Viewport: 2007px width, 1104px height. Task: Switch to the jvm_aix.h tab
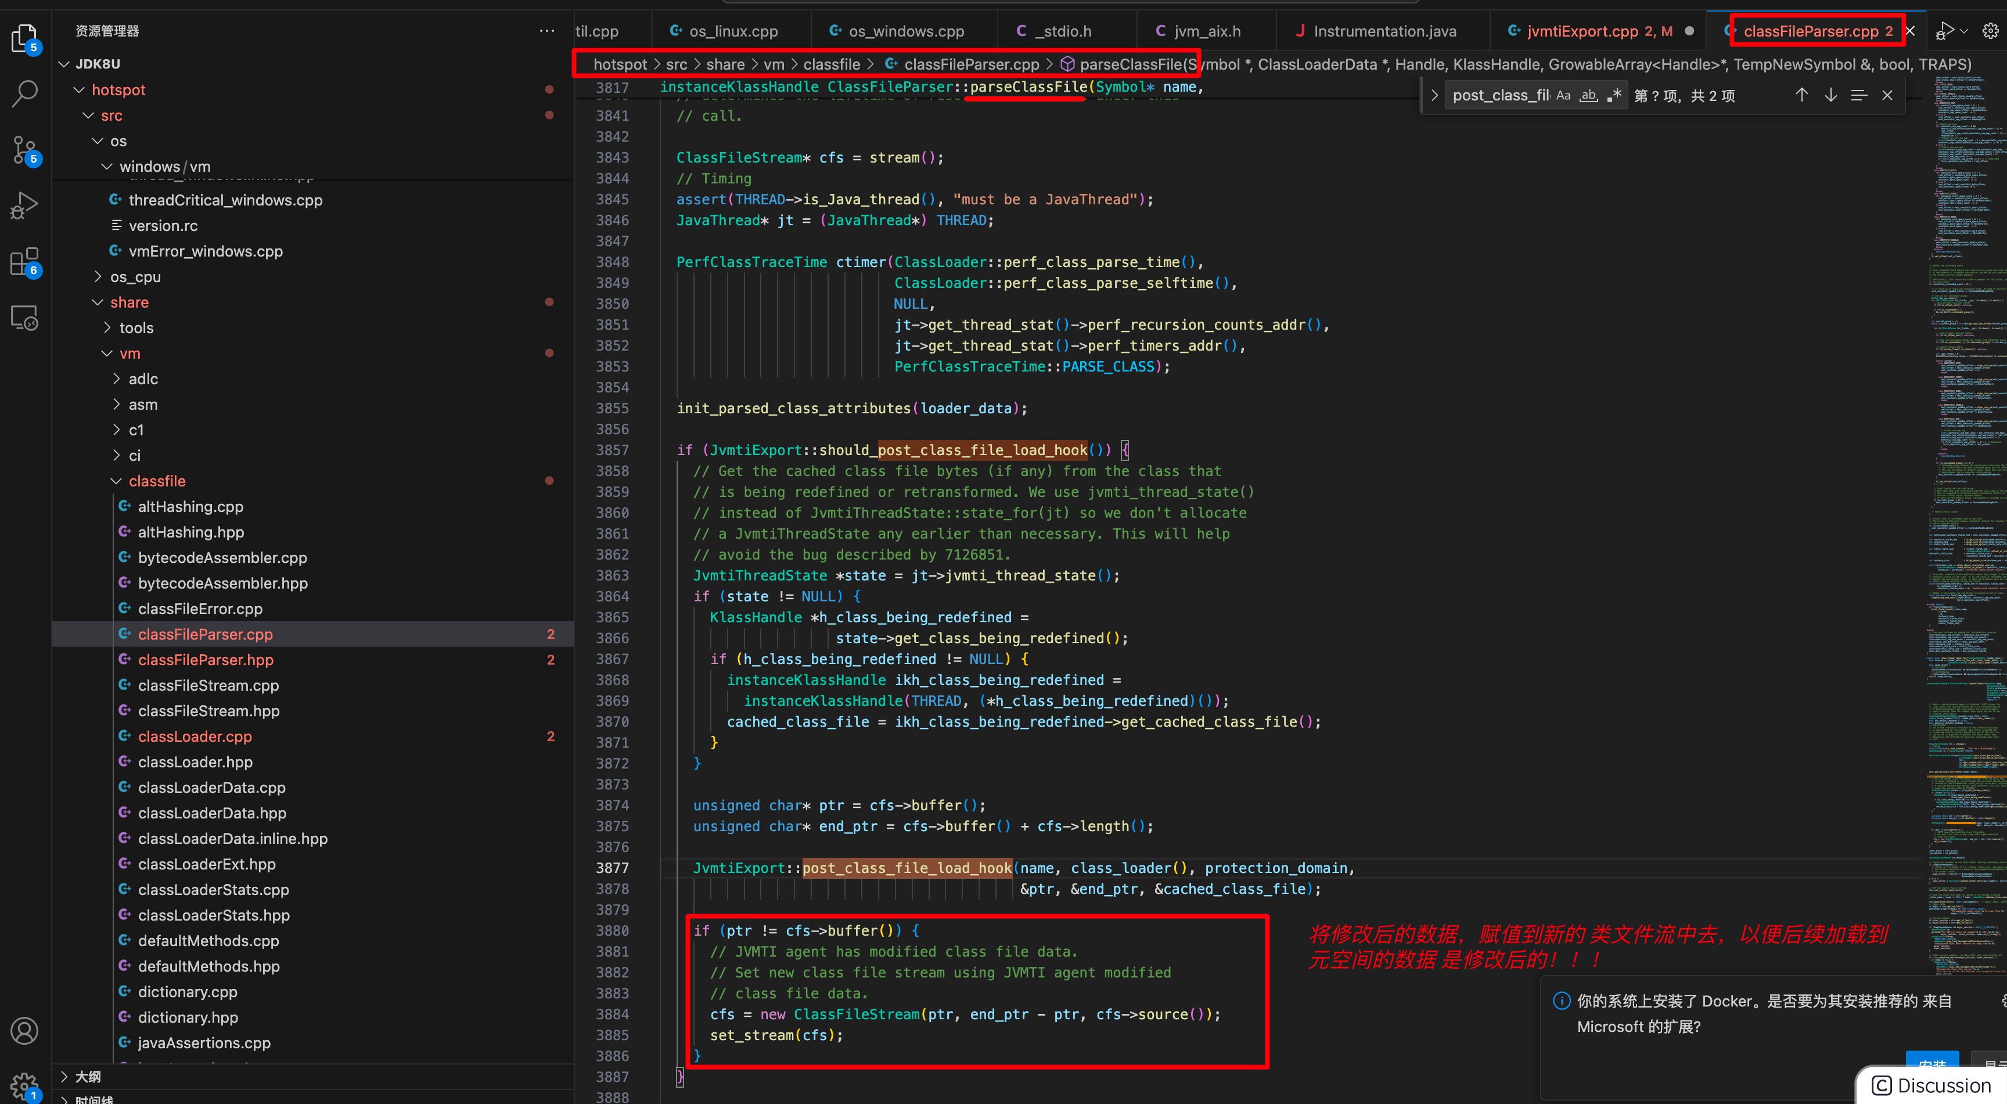click(1207, 31)
